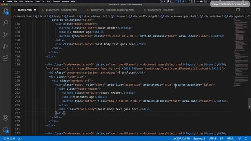This screenshot has width=251, height=141.
Task: Switch to the placement-position.html tab
Action: 62,10
